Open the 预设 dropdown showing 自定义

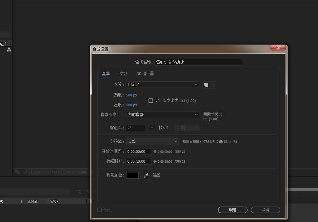point(162,85)
